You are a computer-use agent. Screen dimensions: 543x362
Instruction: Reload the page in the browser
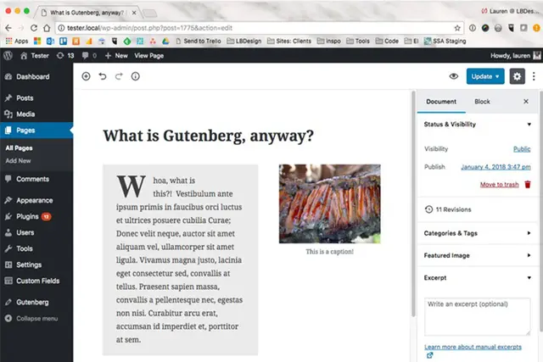click(x=34, y=28)
